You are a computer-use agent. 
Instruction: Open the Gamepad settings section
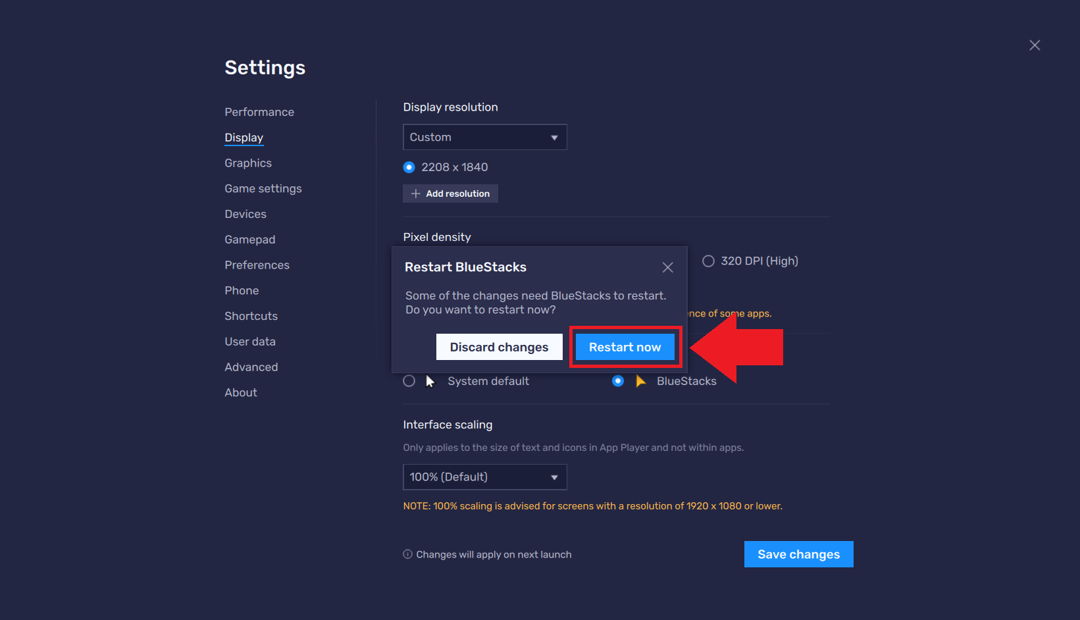tap(250, 239)
